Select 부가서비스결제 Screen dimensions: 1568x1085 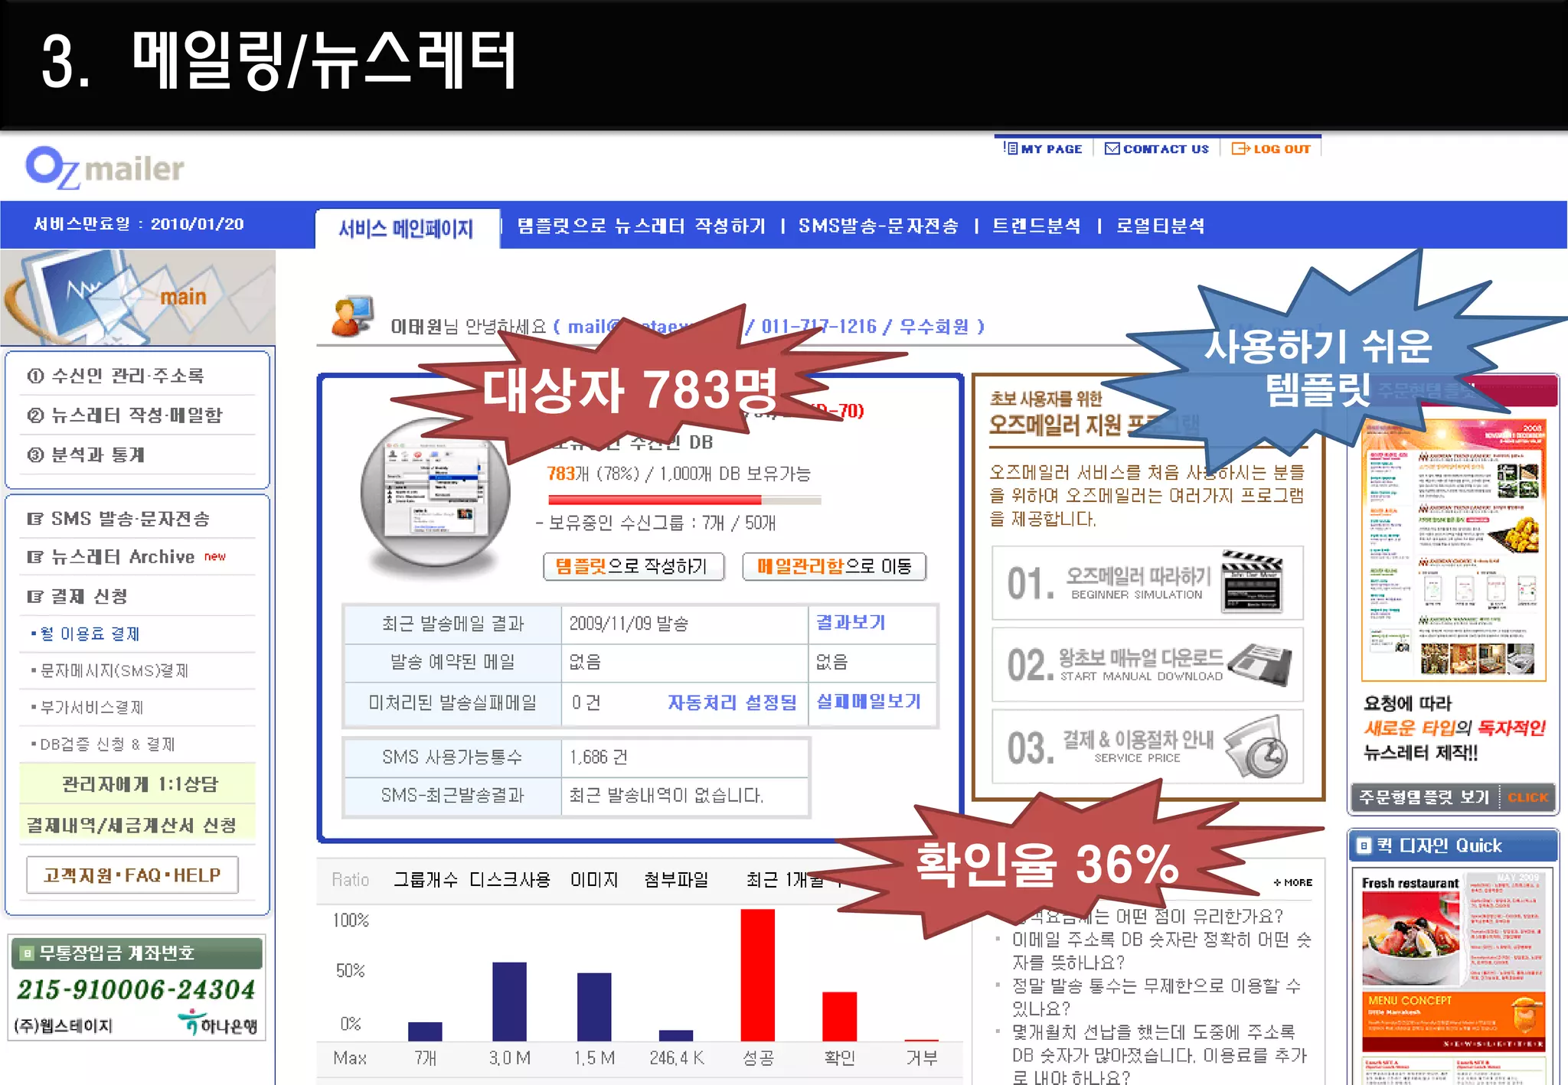(x=87, y=708)
